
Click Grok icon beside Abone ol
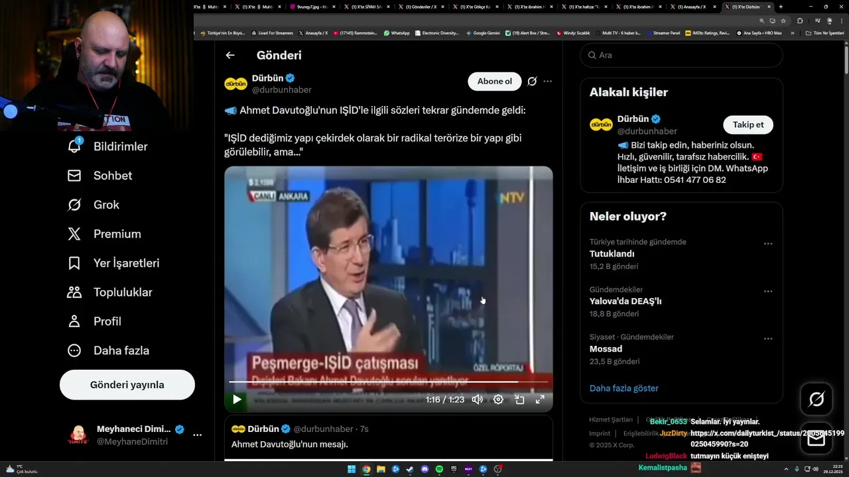[x=532, y=81]
